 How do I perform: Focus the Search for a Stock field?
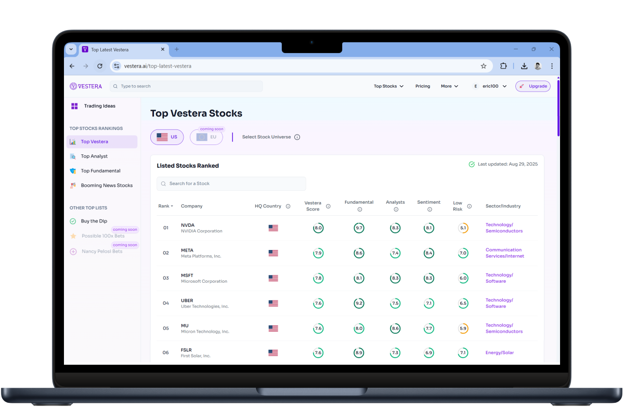(x=231, y=183)
